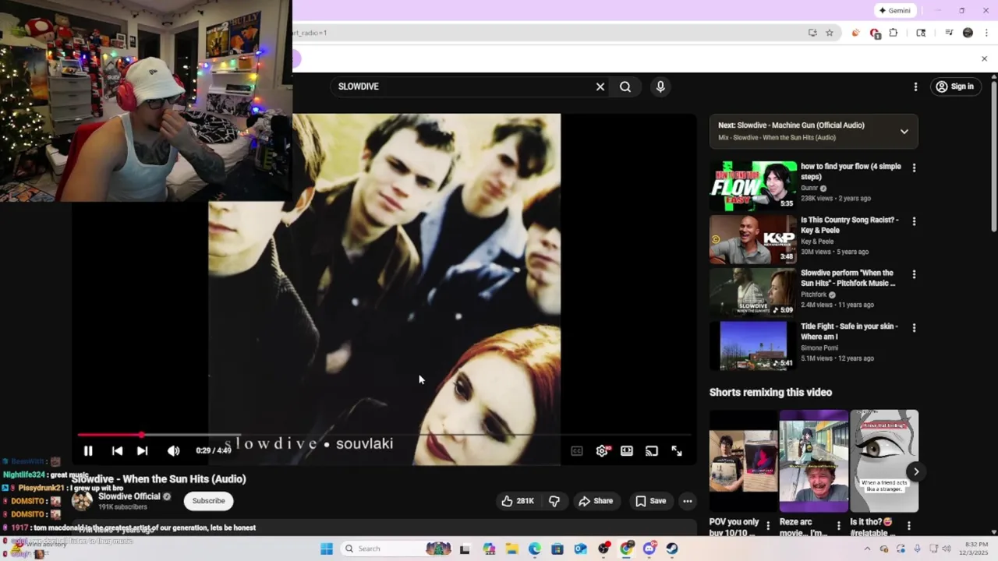
Task: Show hidden system tray icons
Action: click(867, 549)
